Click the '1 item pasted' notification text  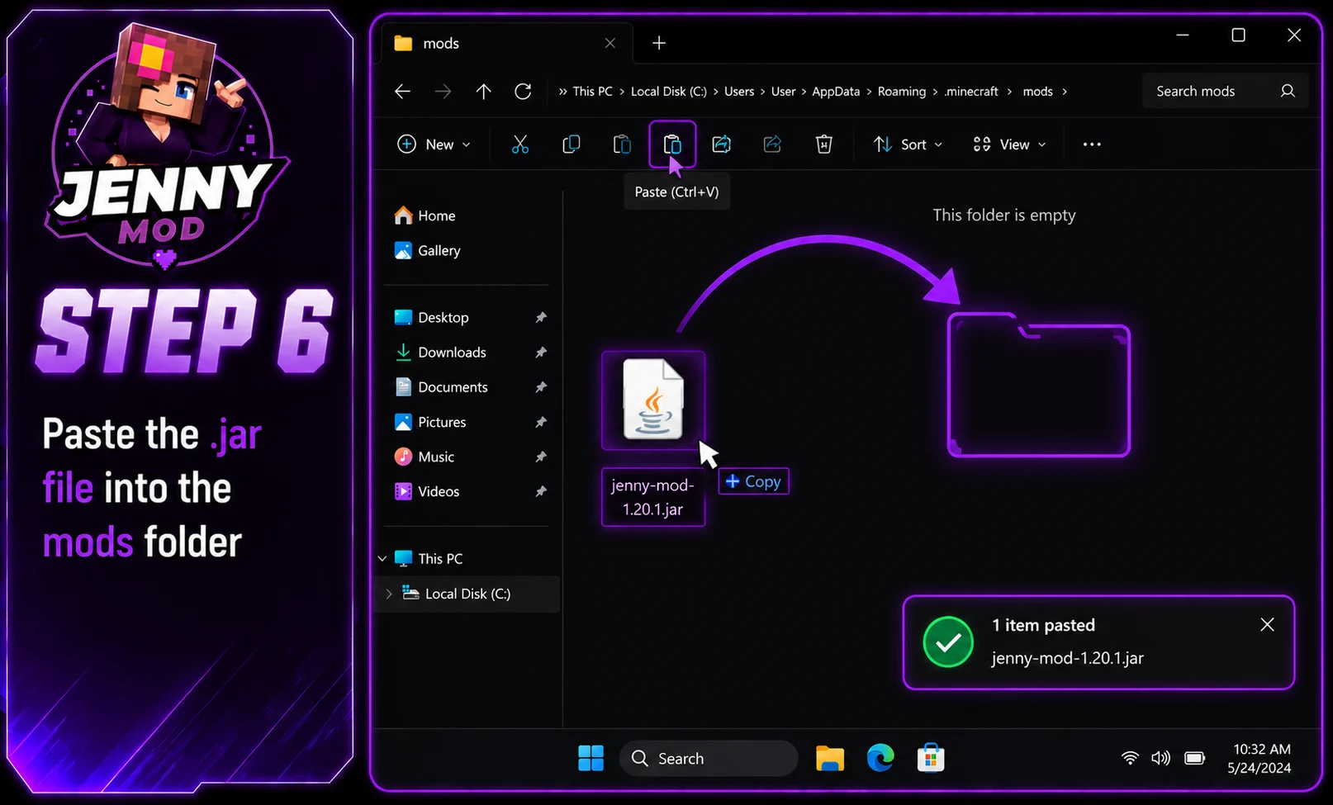pyautogui.click(x=1043, y=625)
